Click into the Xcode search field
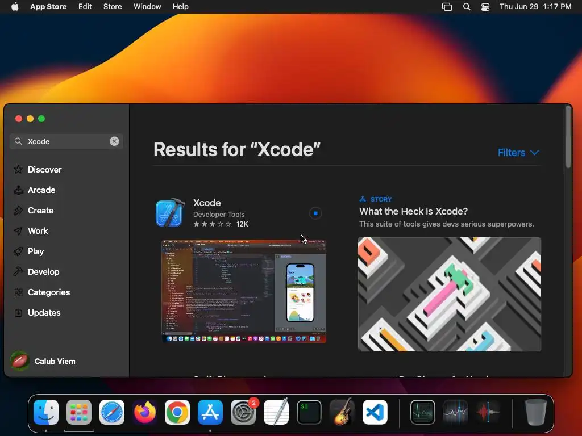The height and width of the screenshot is (436, 582). click(x=66, y=141)
